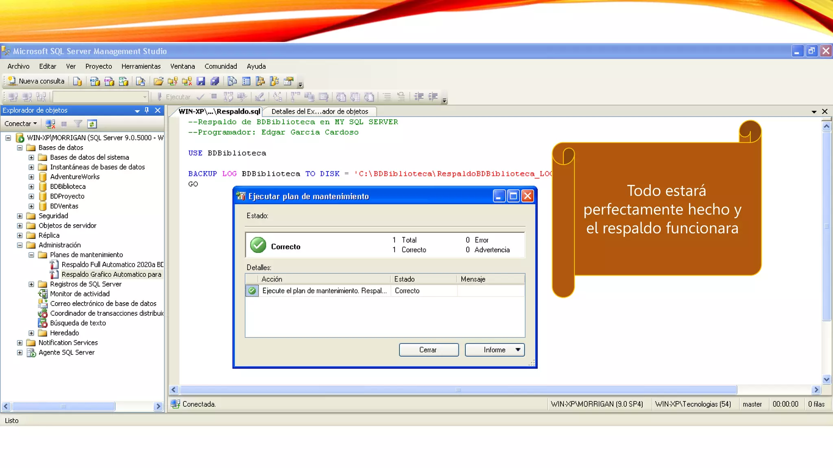This screenshot has height=468, width=833.
Task: Expand the Seguridad folder
Action: tap(20, 216)
